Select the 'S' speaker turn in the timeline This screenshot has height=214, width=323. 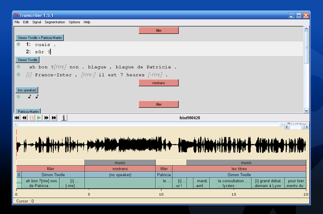pyautogui.click(x=19, y=175)
